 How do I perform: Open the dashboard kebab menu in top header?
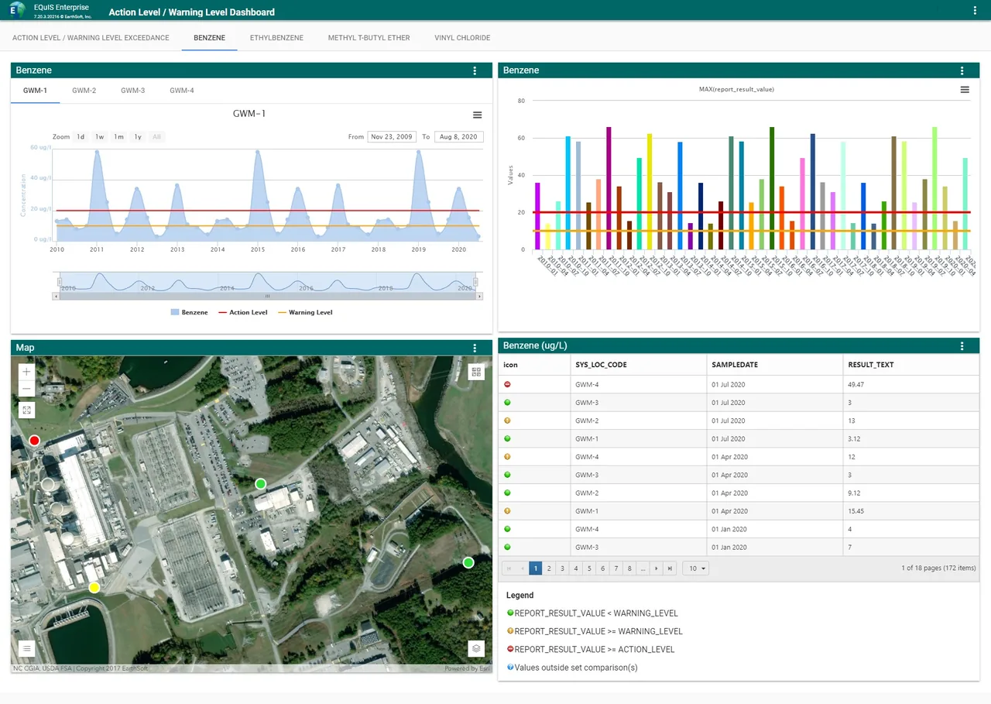click(x=974, y=11)
